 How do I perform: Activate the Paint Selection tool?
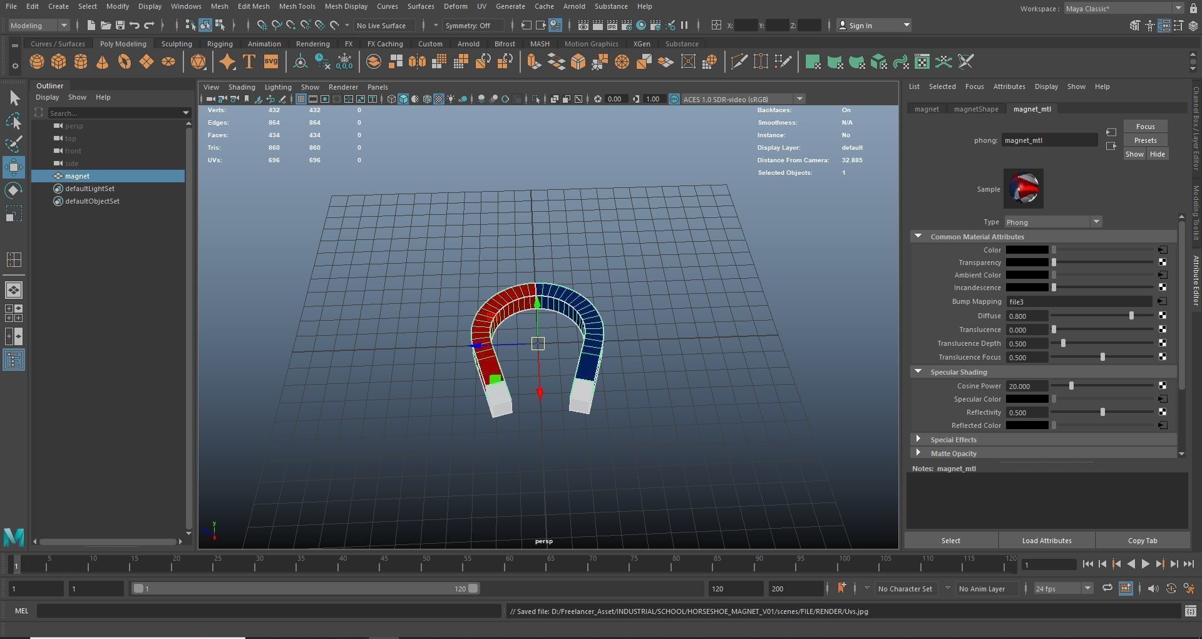14,143
